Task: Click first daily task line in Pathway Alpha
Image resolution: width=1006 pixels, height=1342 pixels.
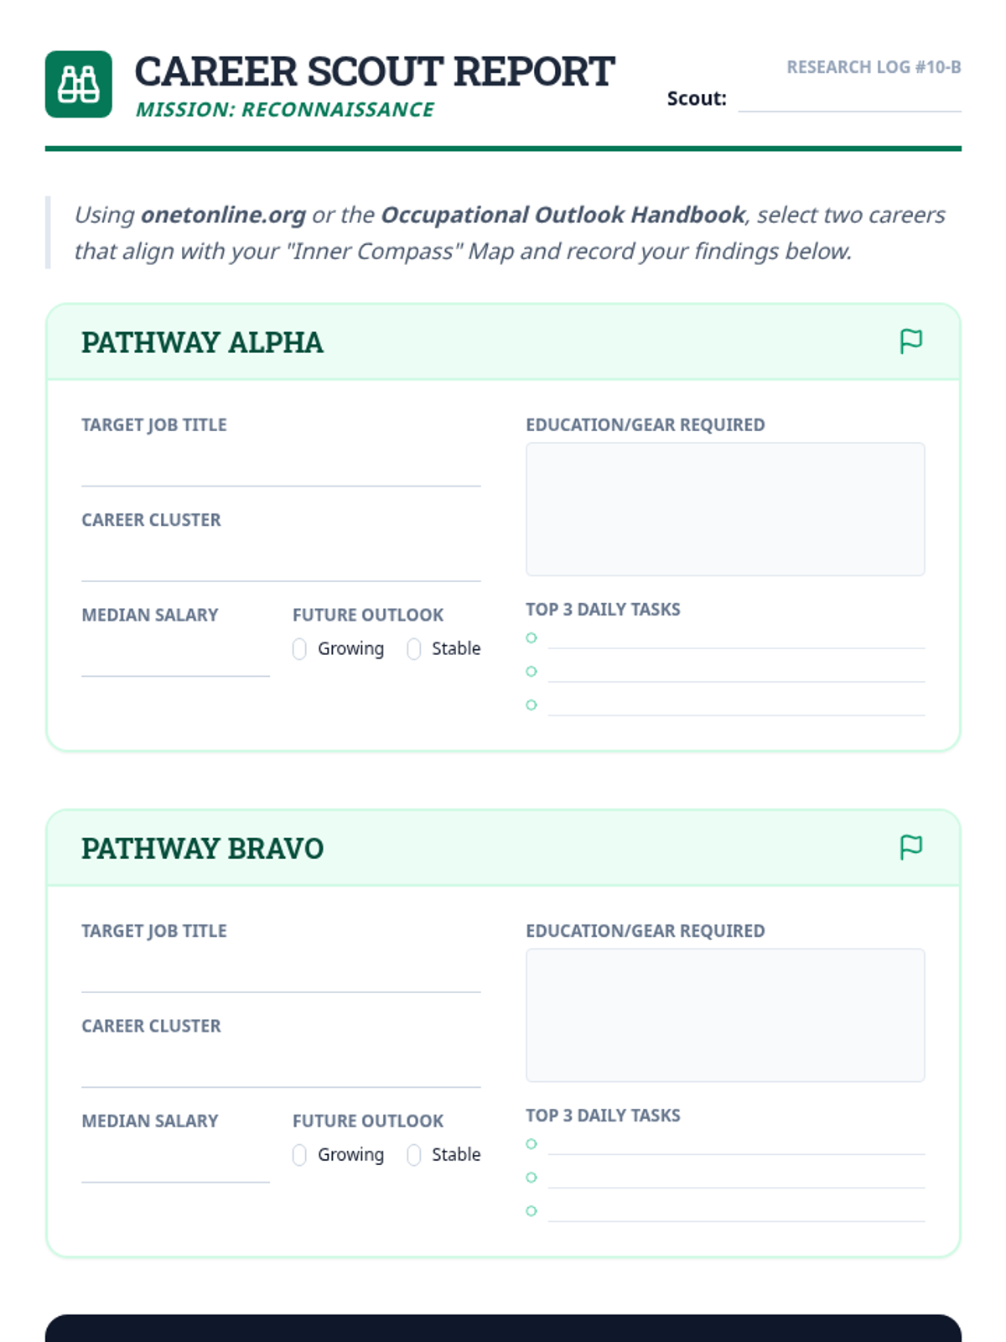Action: coord(736,637)
